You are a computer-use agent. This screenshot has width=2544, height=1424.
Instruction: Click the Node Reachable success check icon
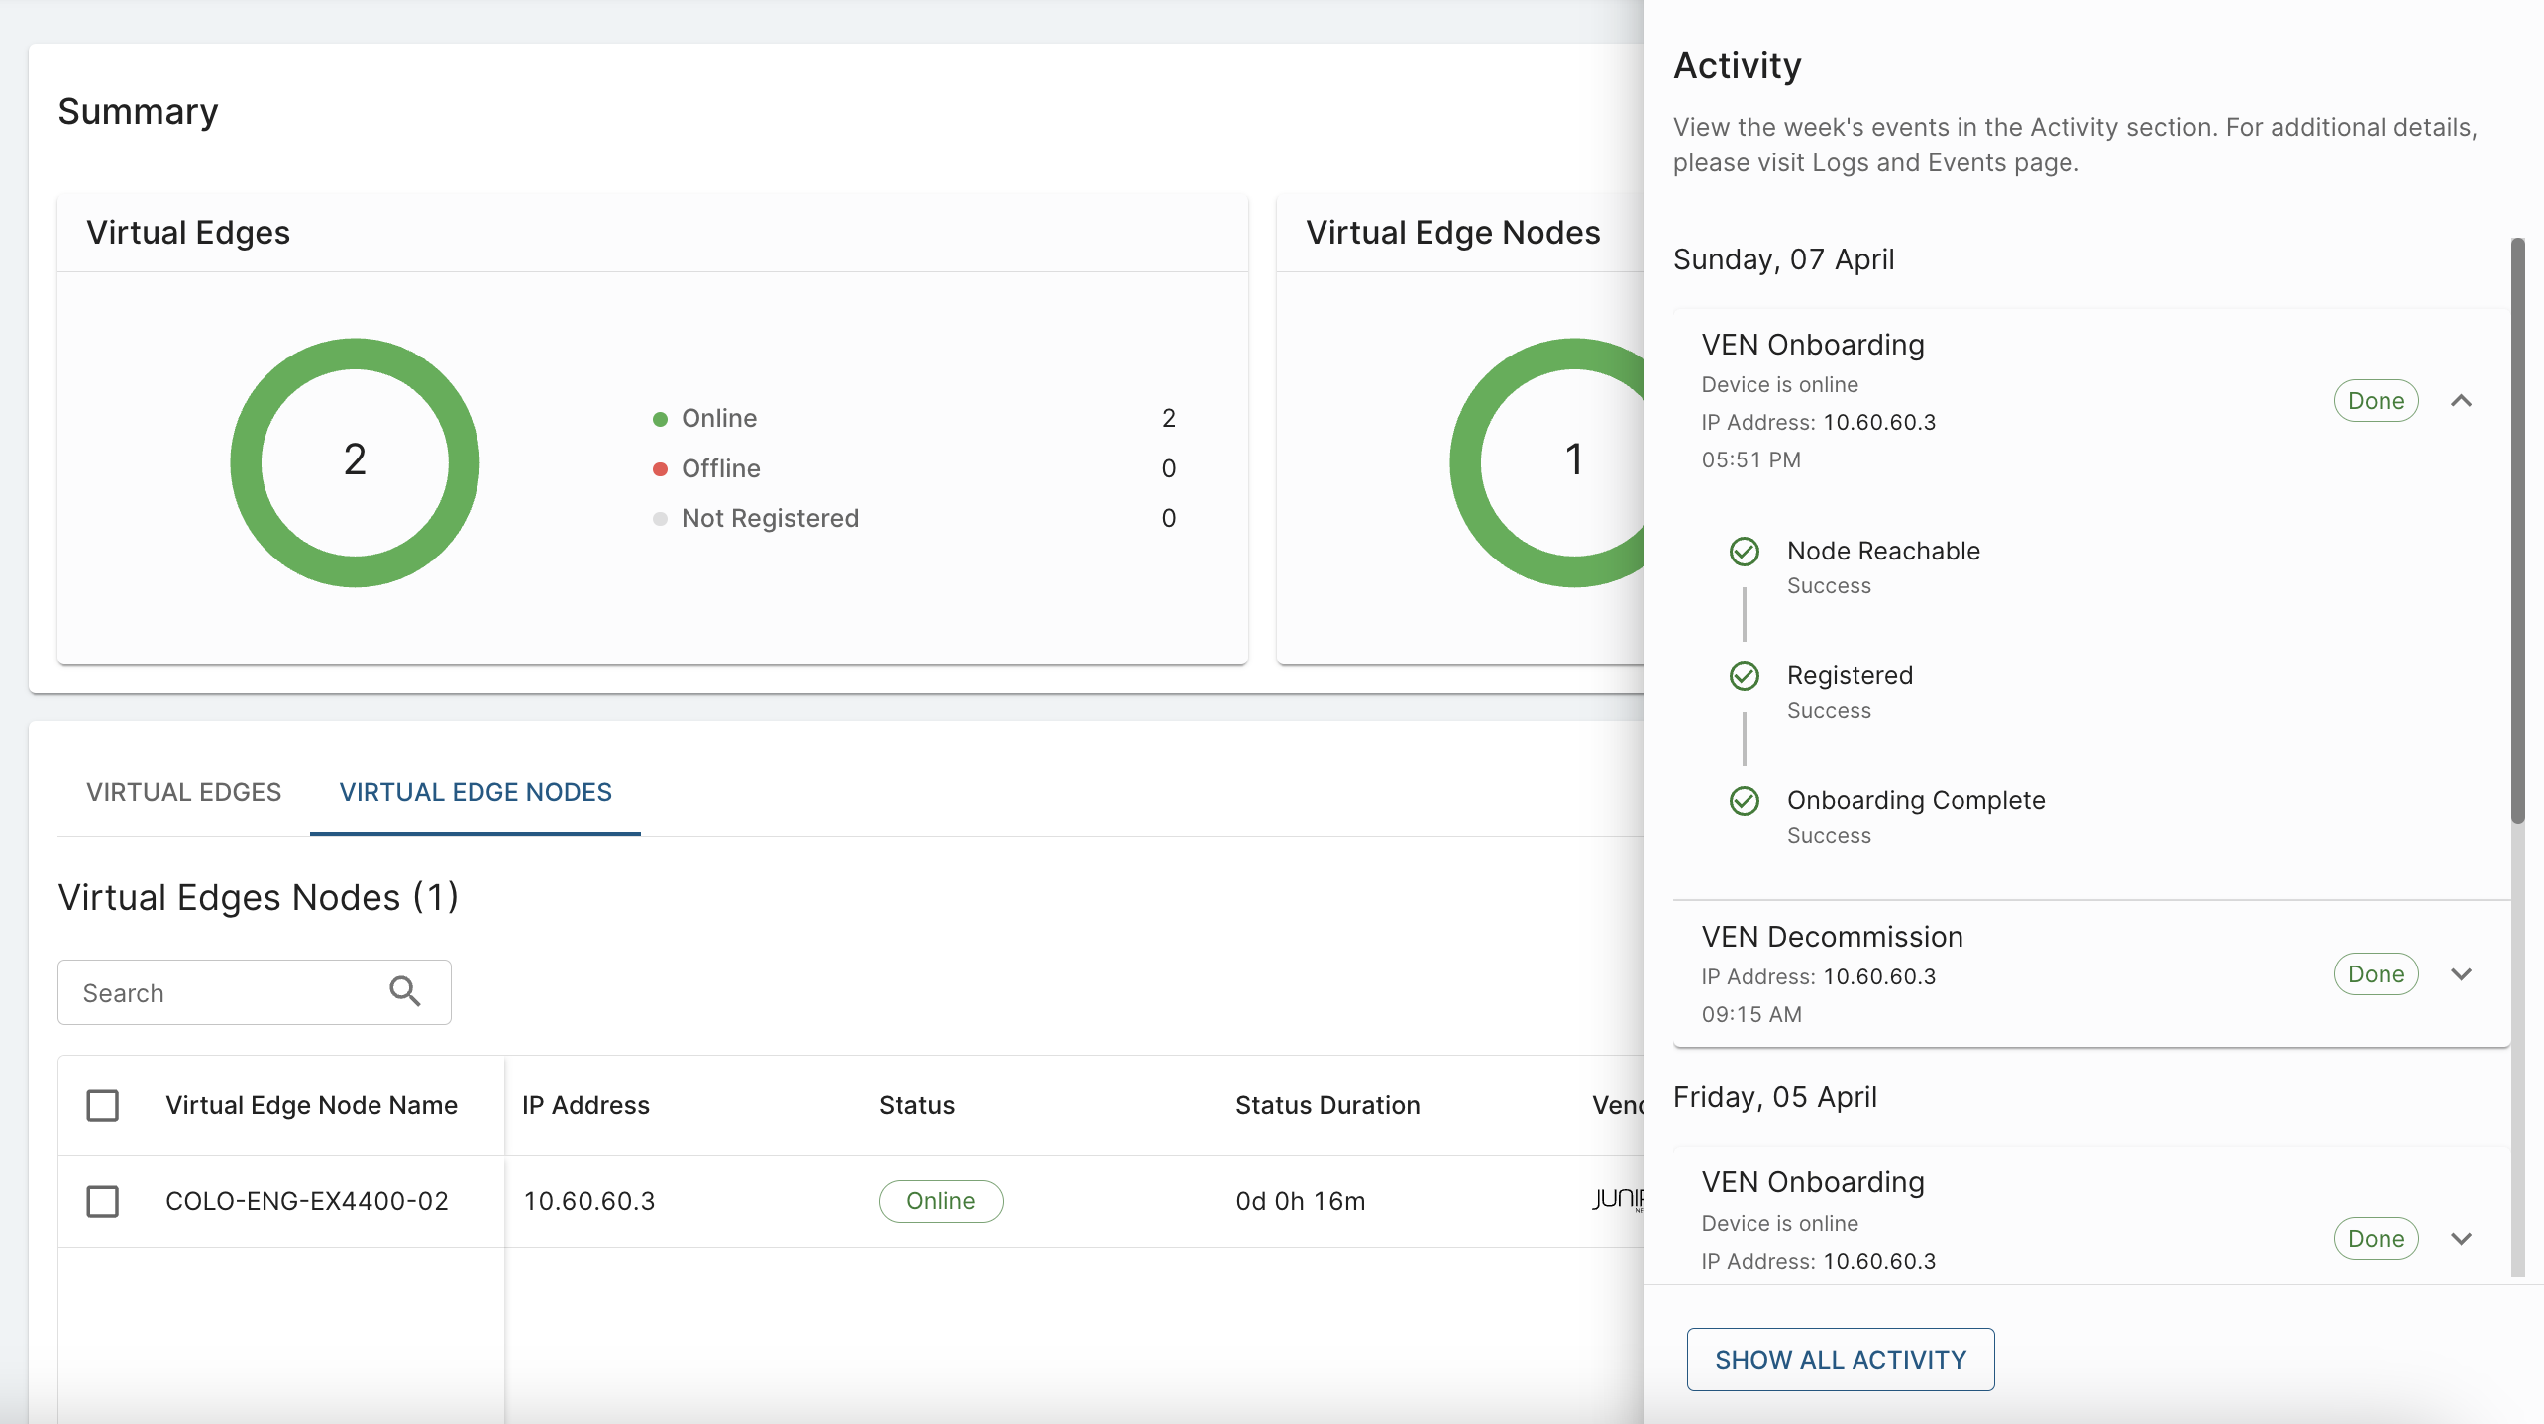(x=1744, y=552)
